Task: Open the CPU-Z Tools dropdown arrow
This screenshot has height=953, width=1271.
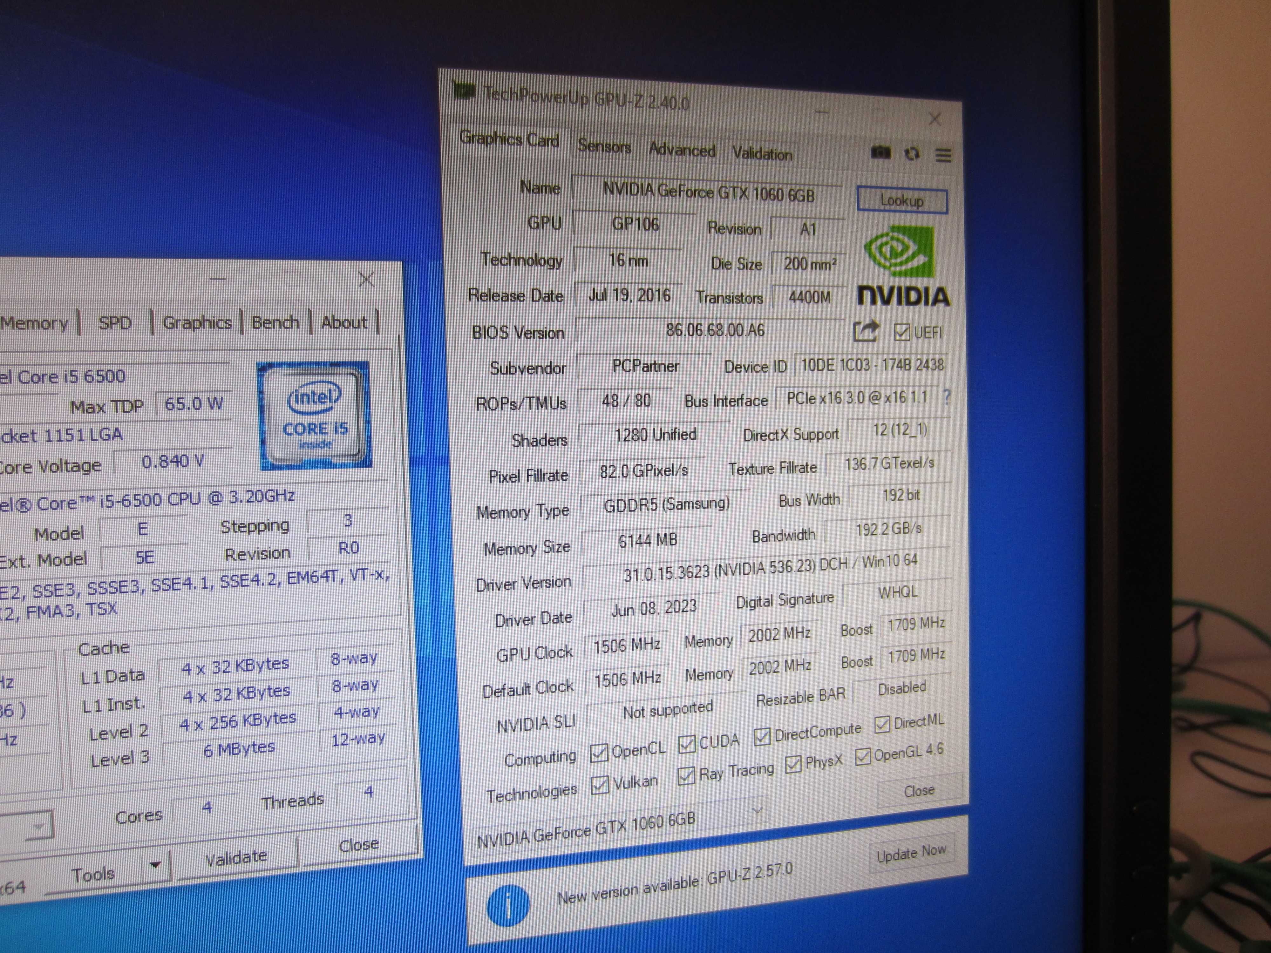Action: [x=156, y=865]
